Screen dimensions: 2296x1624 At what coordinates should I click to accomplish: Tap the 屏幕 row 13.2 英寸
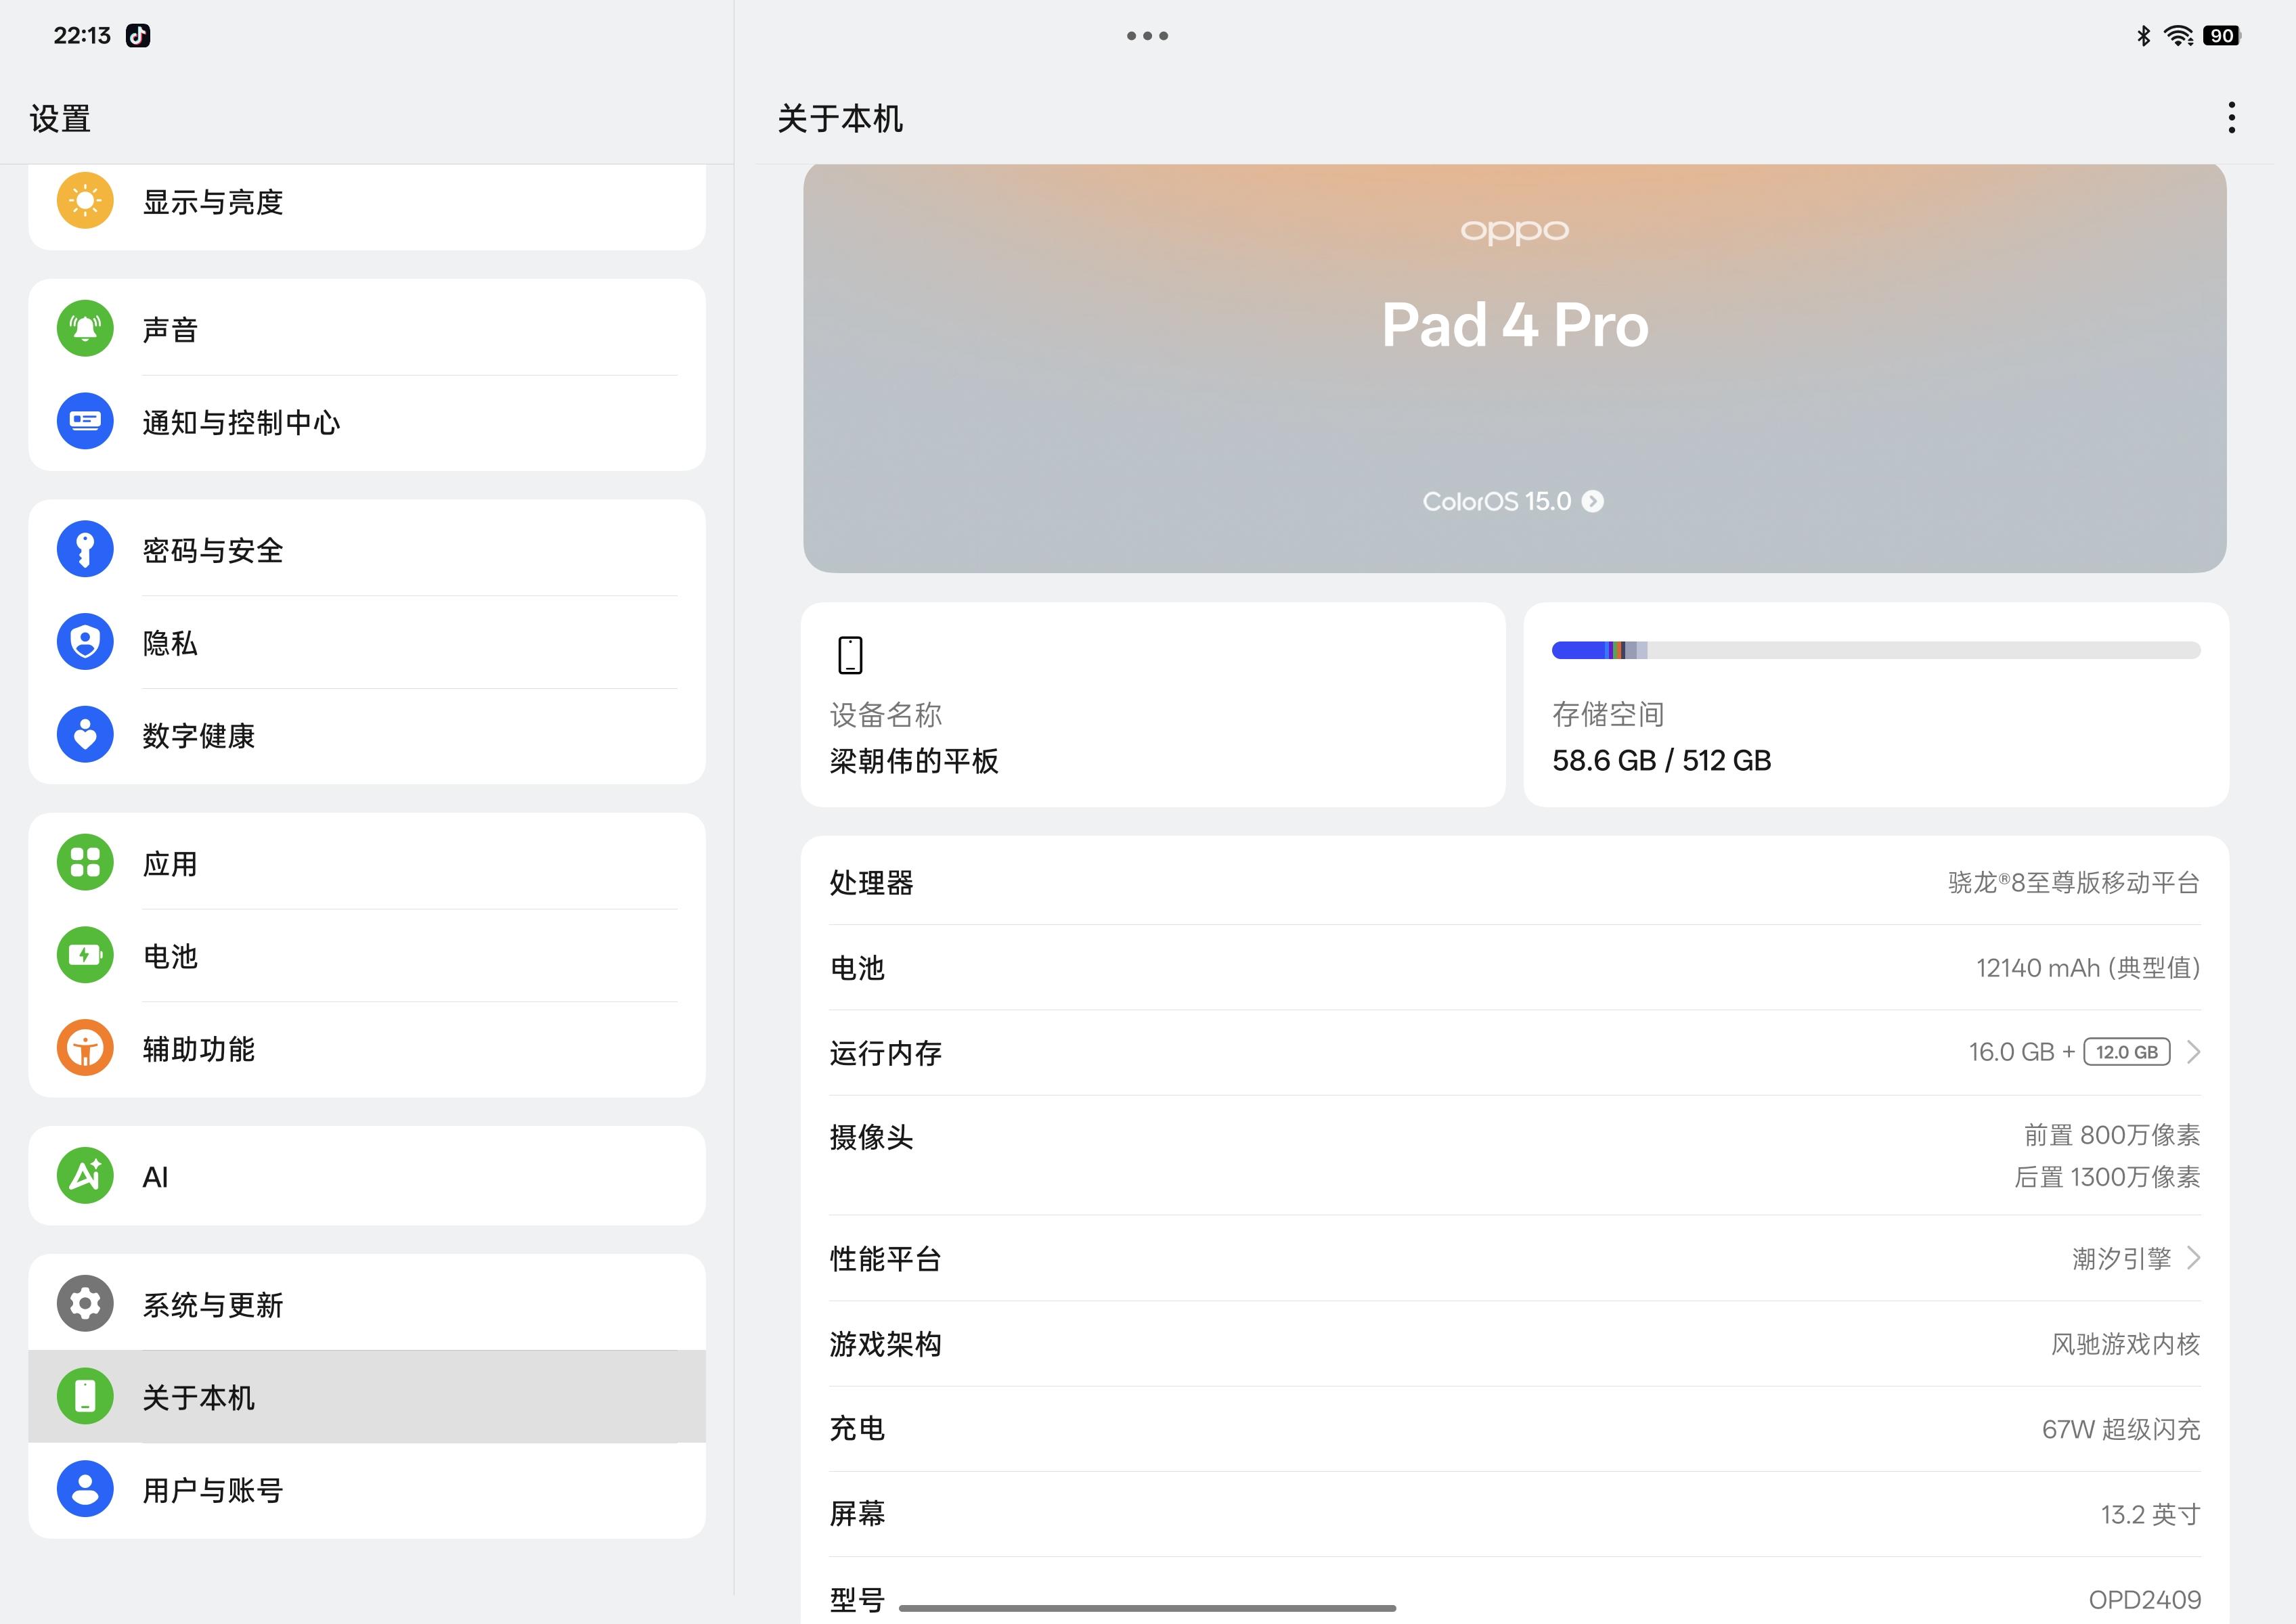tap(1515, 1514)
